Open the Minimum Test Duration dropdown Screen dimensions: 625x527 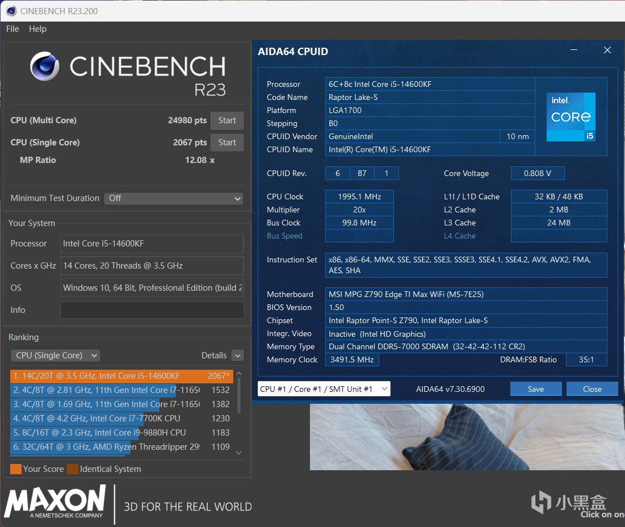click(173, 198)
